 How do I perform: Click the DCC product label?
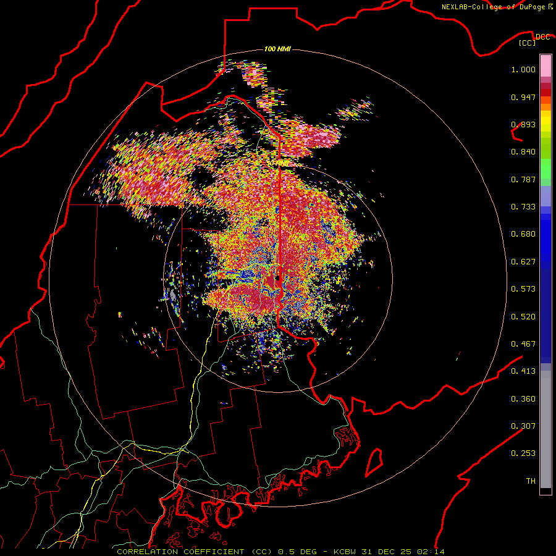[542, 37]
